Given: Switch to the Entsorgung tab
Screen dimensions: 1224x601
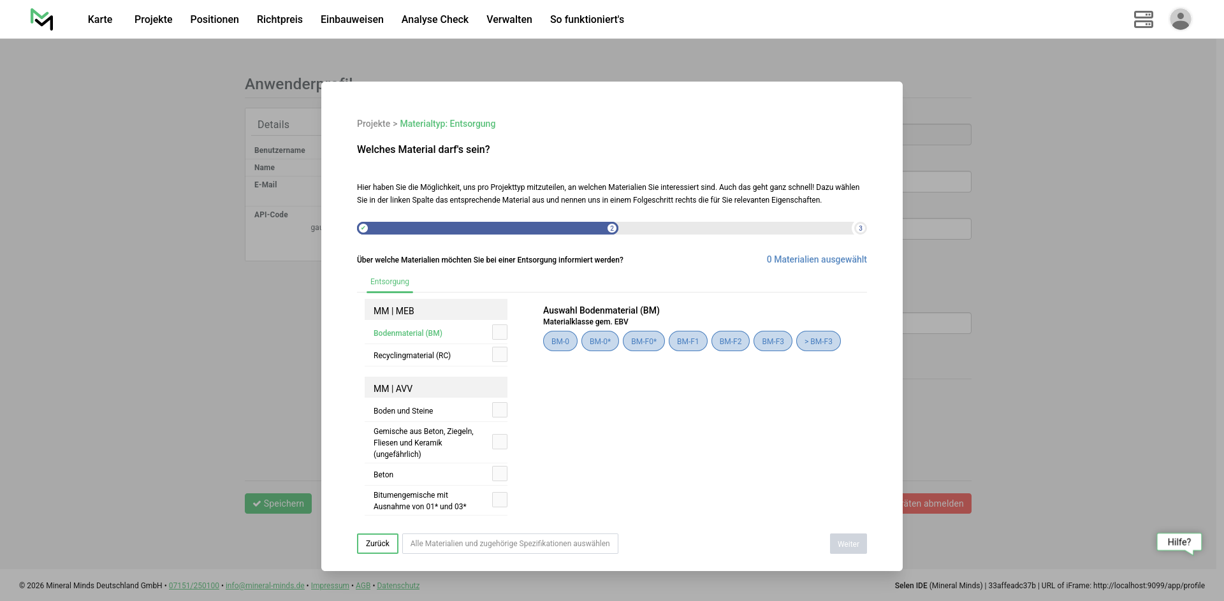Looking at the screenshot, I should 390,282.
